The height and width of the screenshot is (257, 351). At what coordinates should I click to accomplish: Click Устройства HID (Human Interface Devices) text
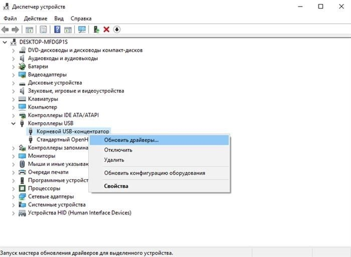80,213
